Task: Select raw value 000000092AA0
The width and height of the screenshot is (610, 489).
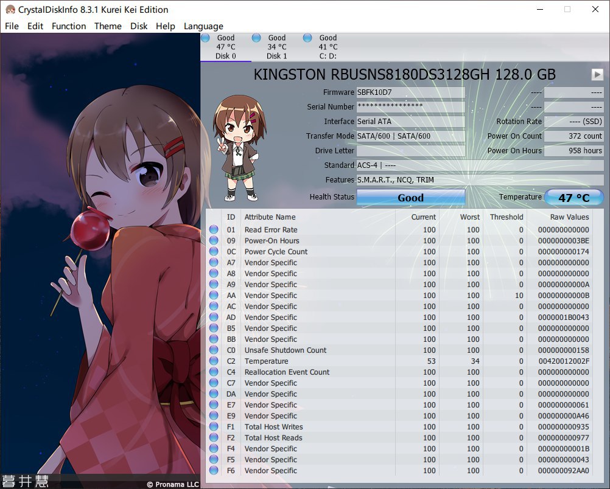Action: point(564,471)
